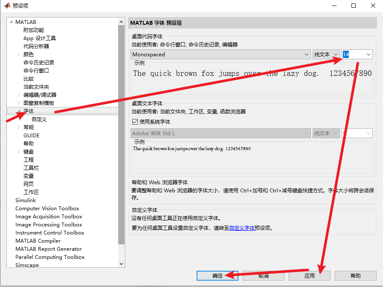This screenshot has height=287, width=383.
Task: Collapse the 字体 tree node arrow
Action: (19, 111)
